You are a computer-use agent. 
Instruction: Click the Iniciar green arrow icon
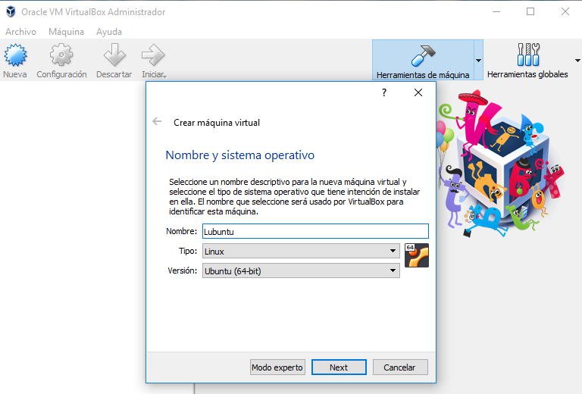pyautogui.click(x=154, y=56)
